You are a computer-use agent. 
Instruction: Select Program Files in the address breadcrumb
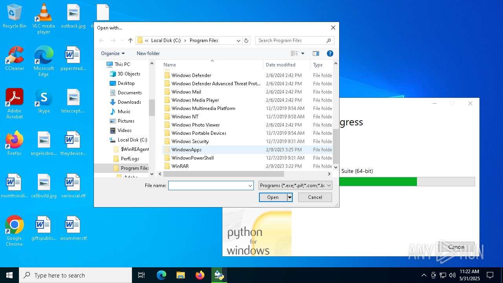point(204,40)
